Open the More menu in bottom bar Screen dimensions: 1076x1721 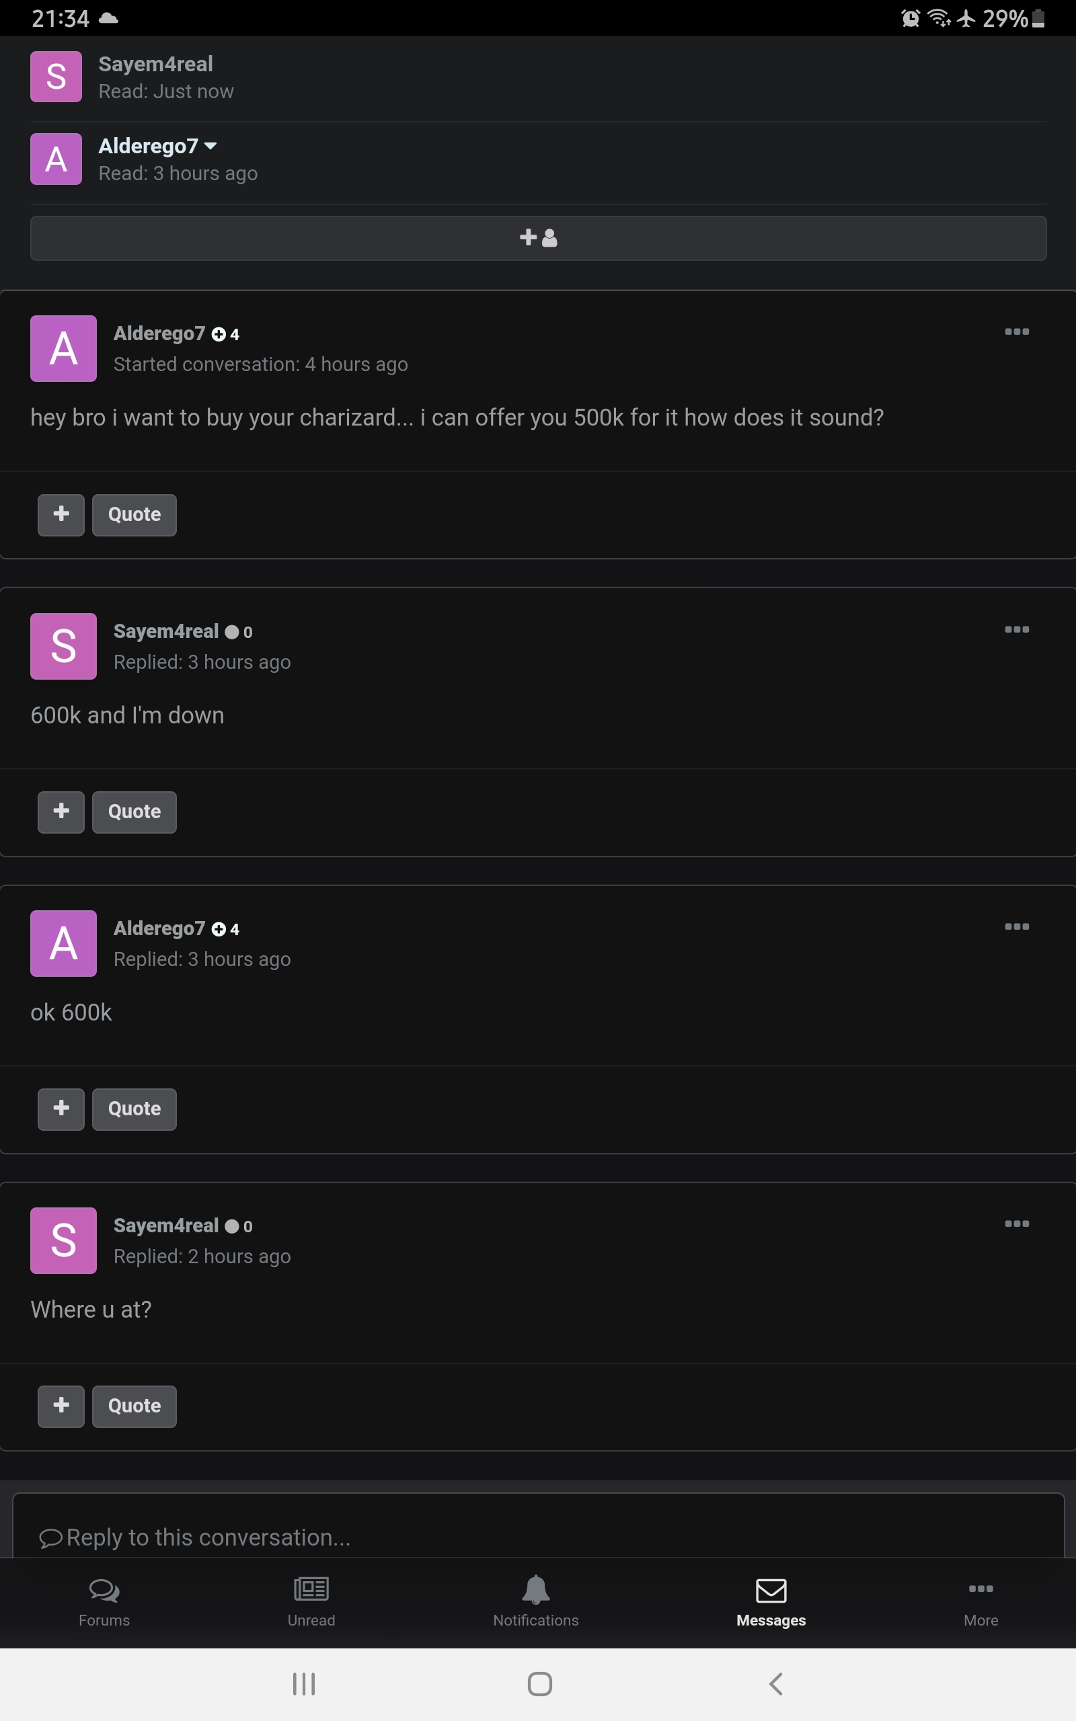pos(981,1602)
